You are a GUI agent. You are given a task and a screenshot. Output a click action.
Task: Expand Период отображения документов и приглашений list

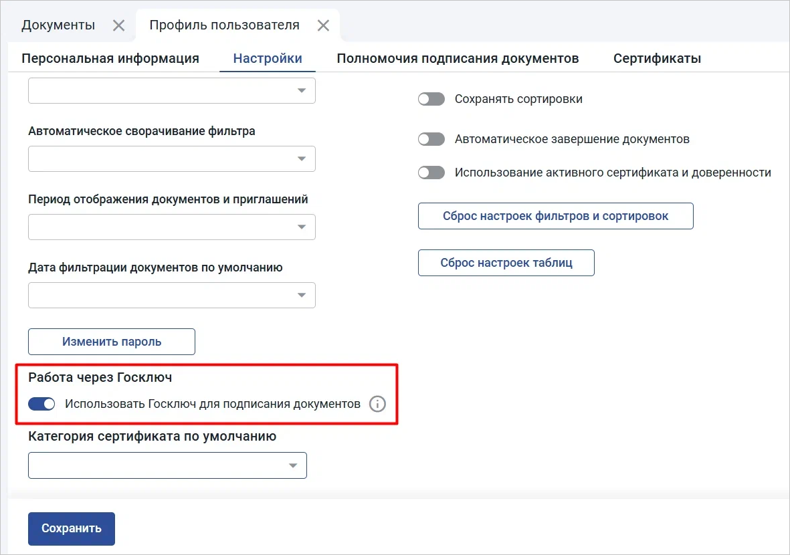pyautogui.click(x=302, y=227)
